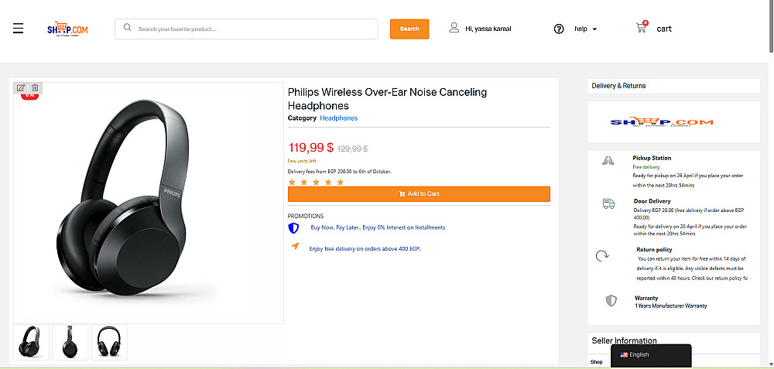Open the hamburger navigation menu

coord(19,29)
